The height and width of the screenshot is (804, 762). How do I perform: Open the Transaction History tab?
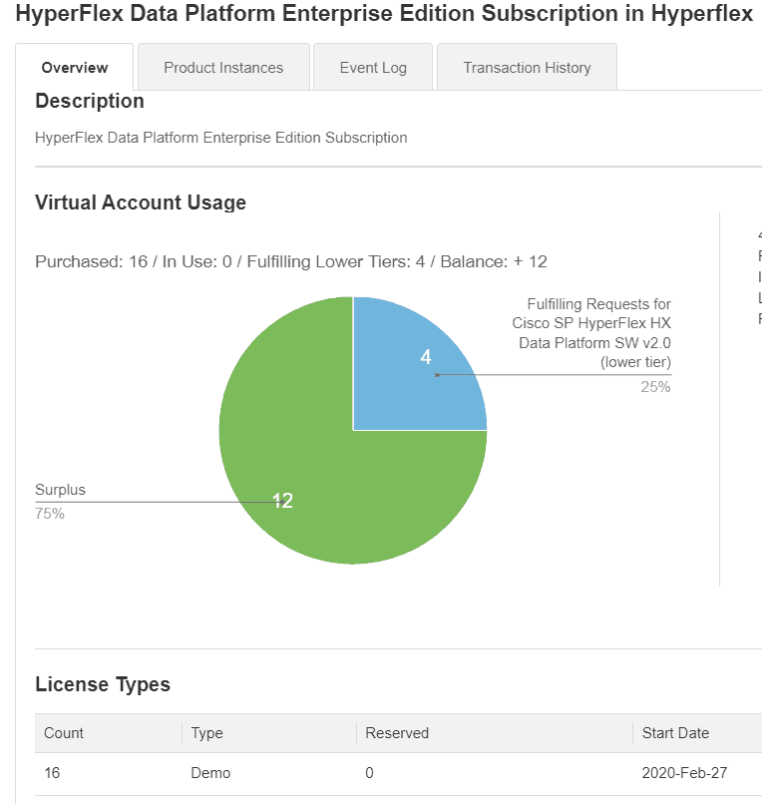click(527, 67)
